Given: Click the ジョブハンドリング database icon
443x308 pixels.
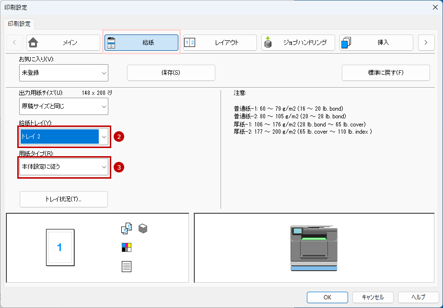Looking at the screenshot, I should pos(268,42).
